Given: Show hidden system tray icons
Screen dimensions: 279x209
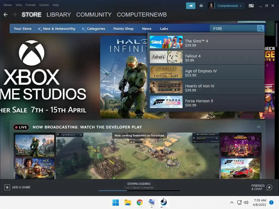Looking at the screenshot, I should point(232,202).
